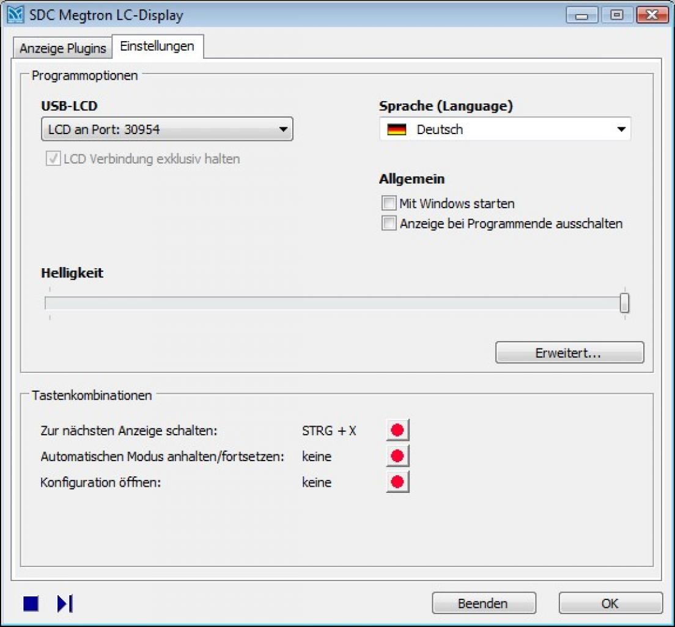The height and width of the screenshot is (627, 675).
Task: Minimize the SDC Megtron window
Action: tap(581, 15)
